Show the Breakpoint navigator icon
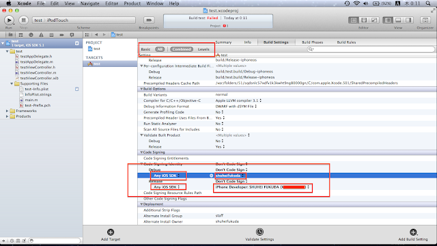Viewport: 437px width, 246px height. [x=61, y=35]
